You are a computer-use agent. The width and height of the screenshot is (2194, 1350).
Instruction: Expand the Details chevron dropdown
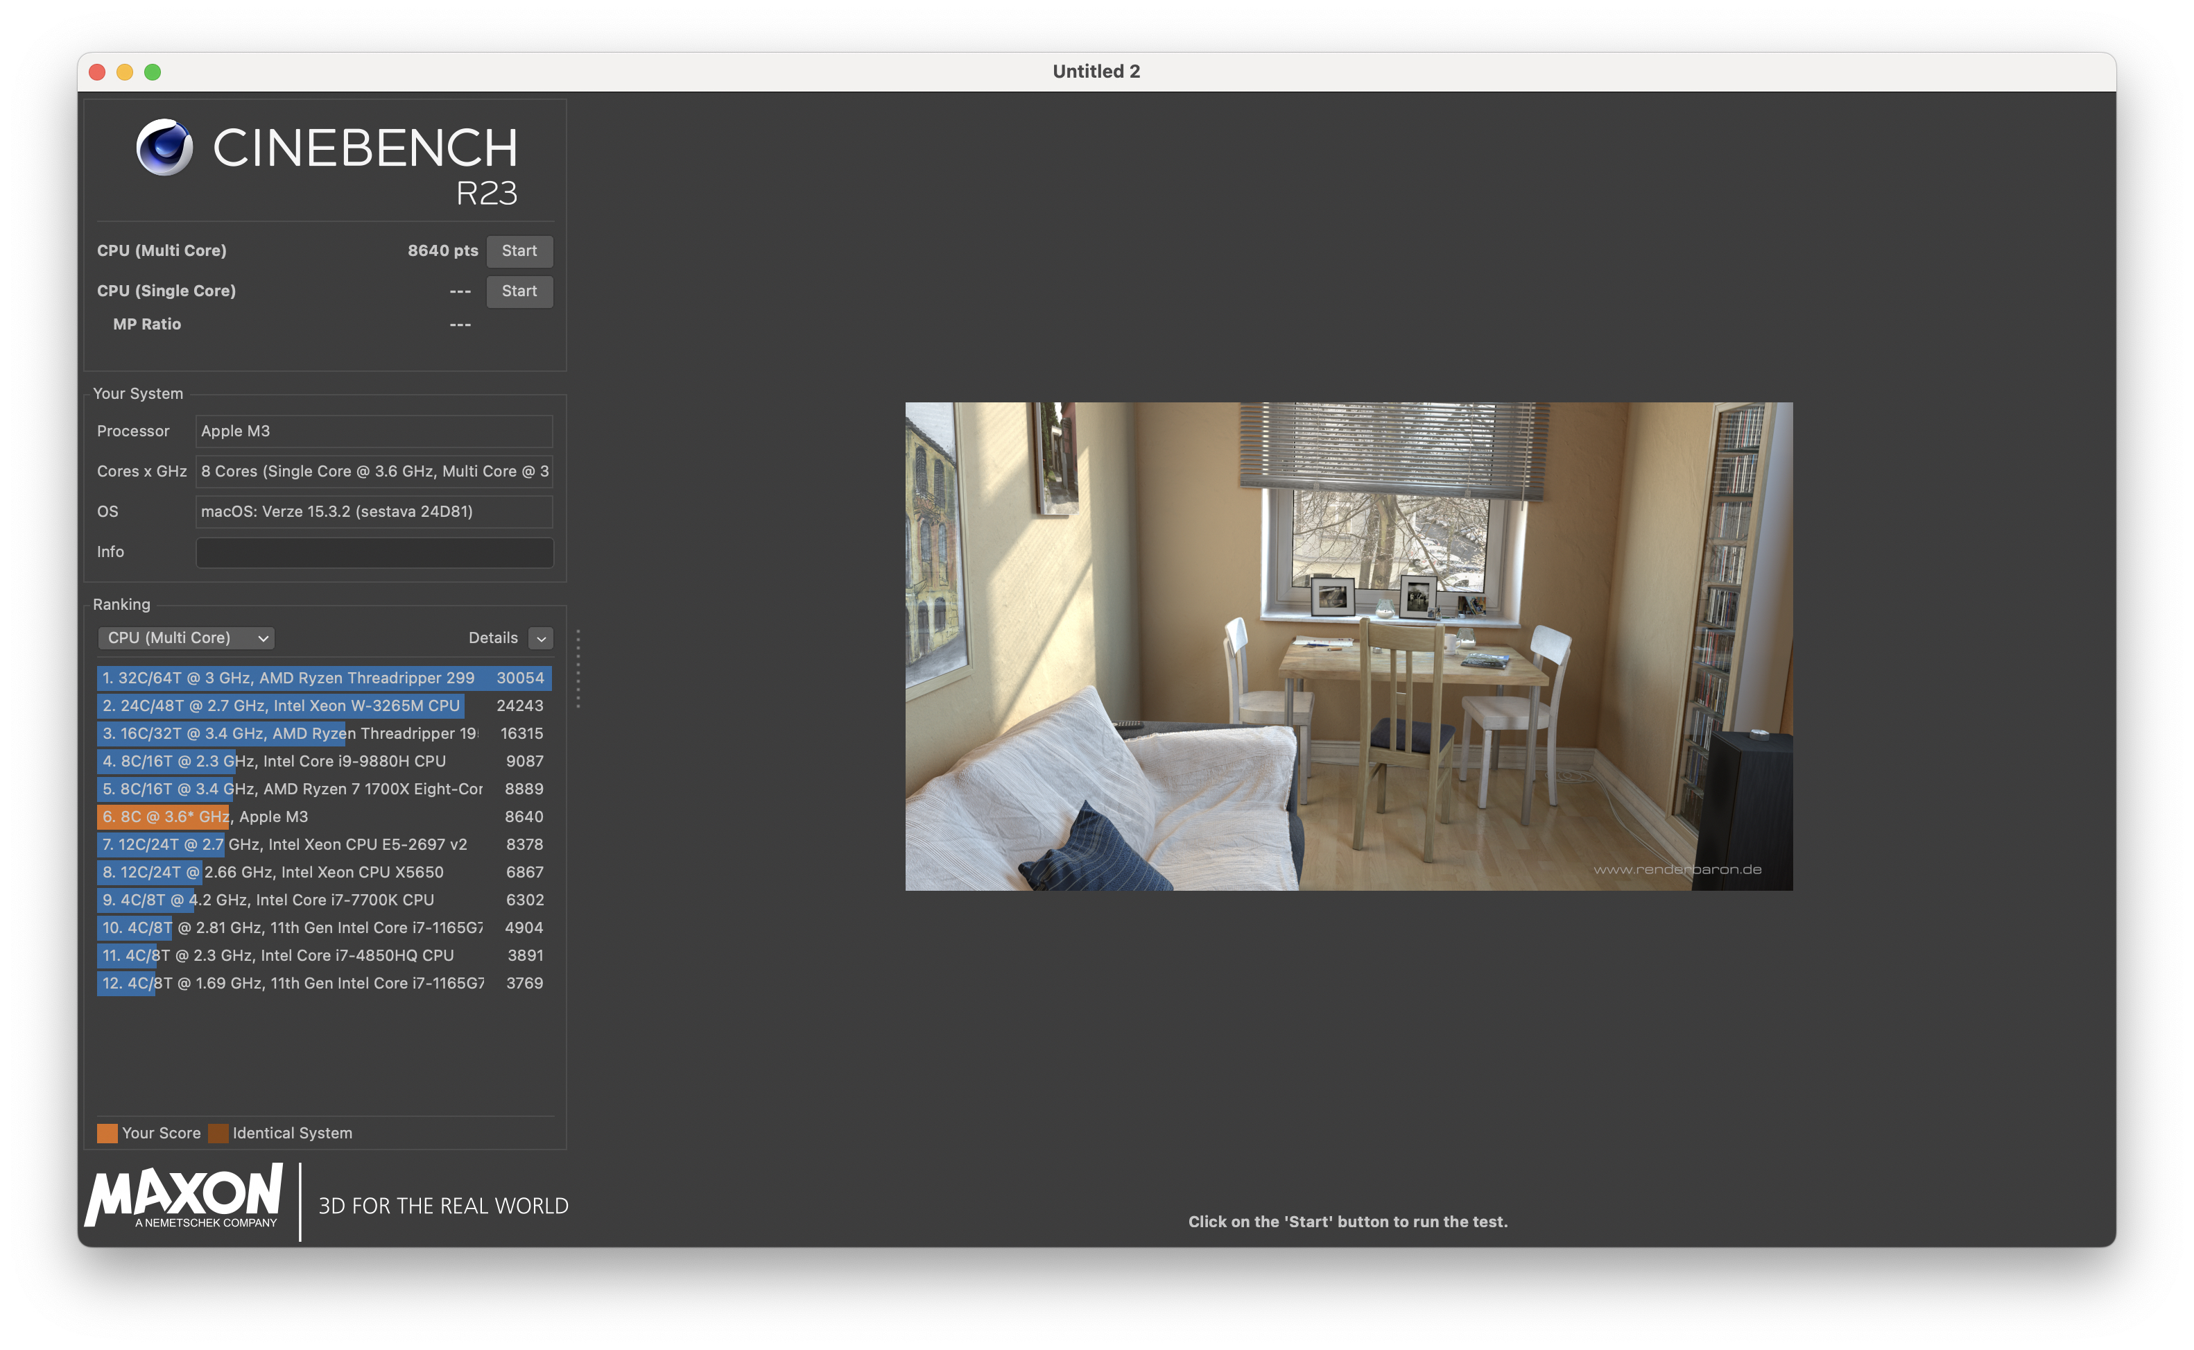pos(541,638)
